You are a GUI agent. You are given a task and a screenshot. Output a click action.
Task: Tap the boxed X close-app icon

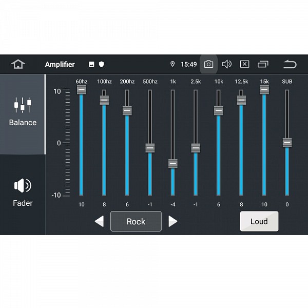(245, 64)
